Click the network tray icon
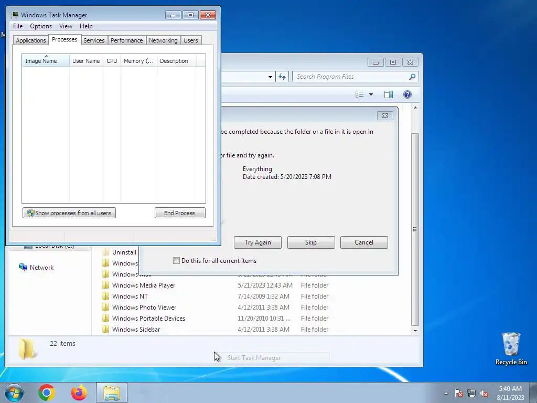The height and width of the screenshot is (403, 537). click(x=471, y=393)
